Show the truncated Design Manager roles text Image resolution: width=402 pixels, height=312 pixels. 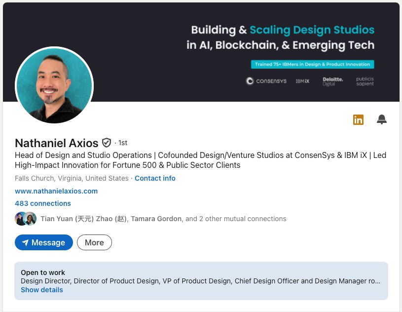pyautogui.click(x=378, y=281)
